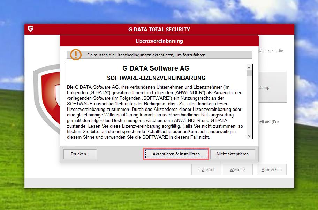Open the Drucken... print dialog
318x210 pixels.
80,154
